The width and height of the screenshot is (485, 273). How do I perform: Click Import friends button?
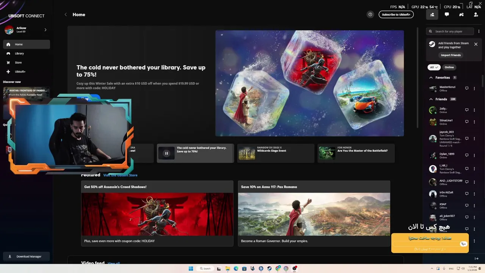click(x=451, y=55)
